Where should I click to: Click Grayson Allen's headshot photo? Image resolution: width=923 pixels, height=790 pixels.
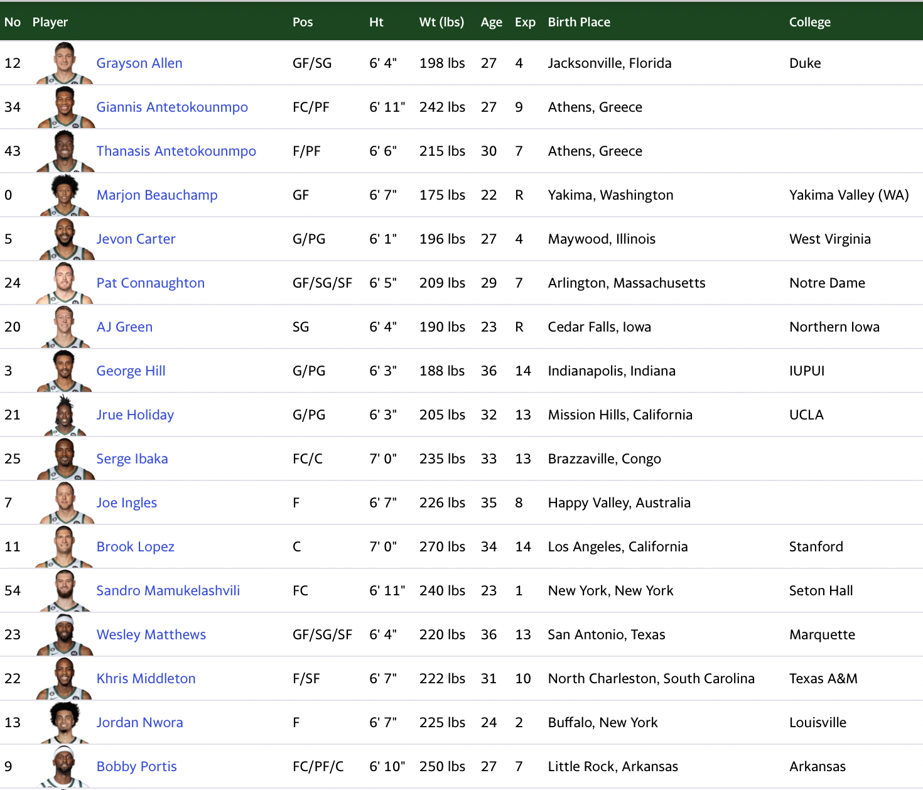coord(65,63)
